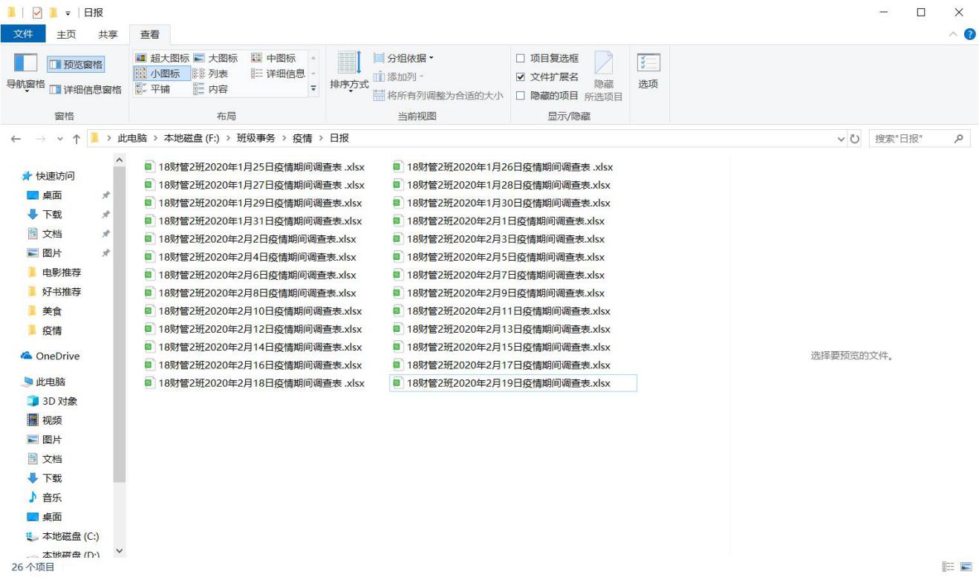Click the refresh icon beside the address bar

click(855, 139)
